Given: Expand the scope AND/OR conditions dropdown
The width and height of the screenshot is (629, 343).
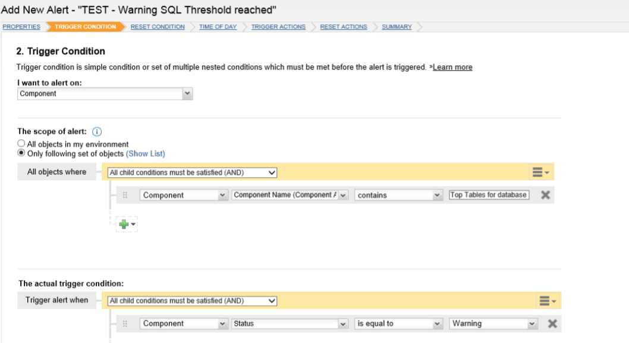Looking at the screenshot, I should 192,172.
